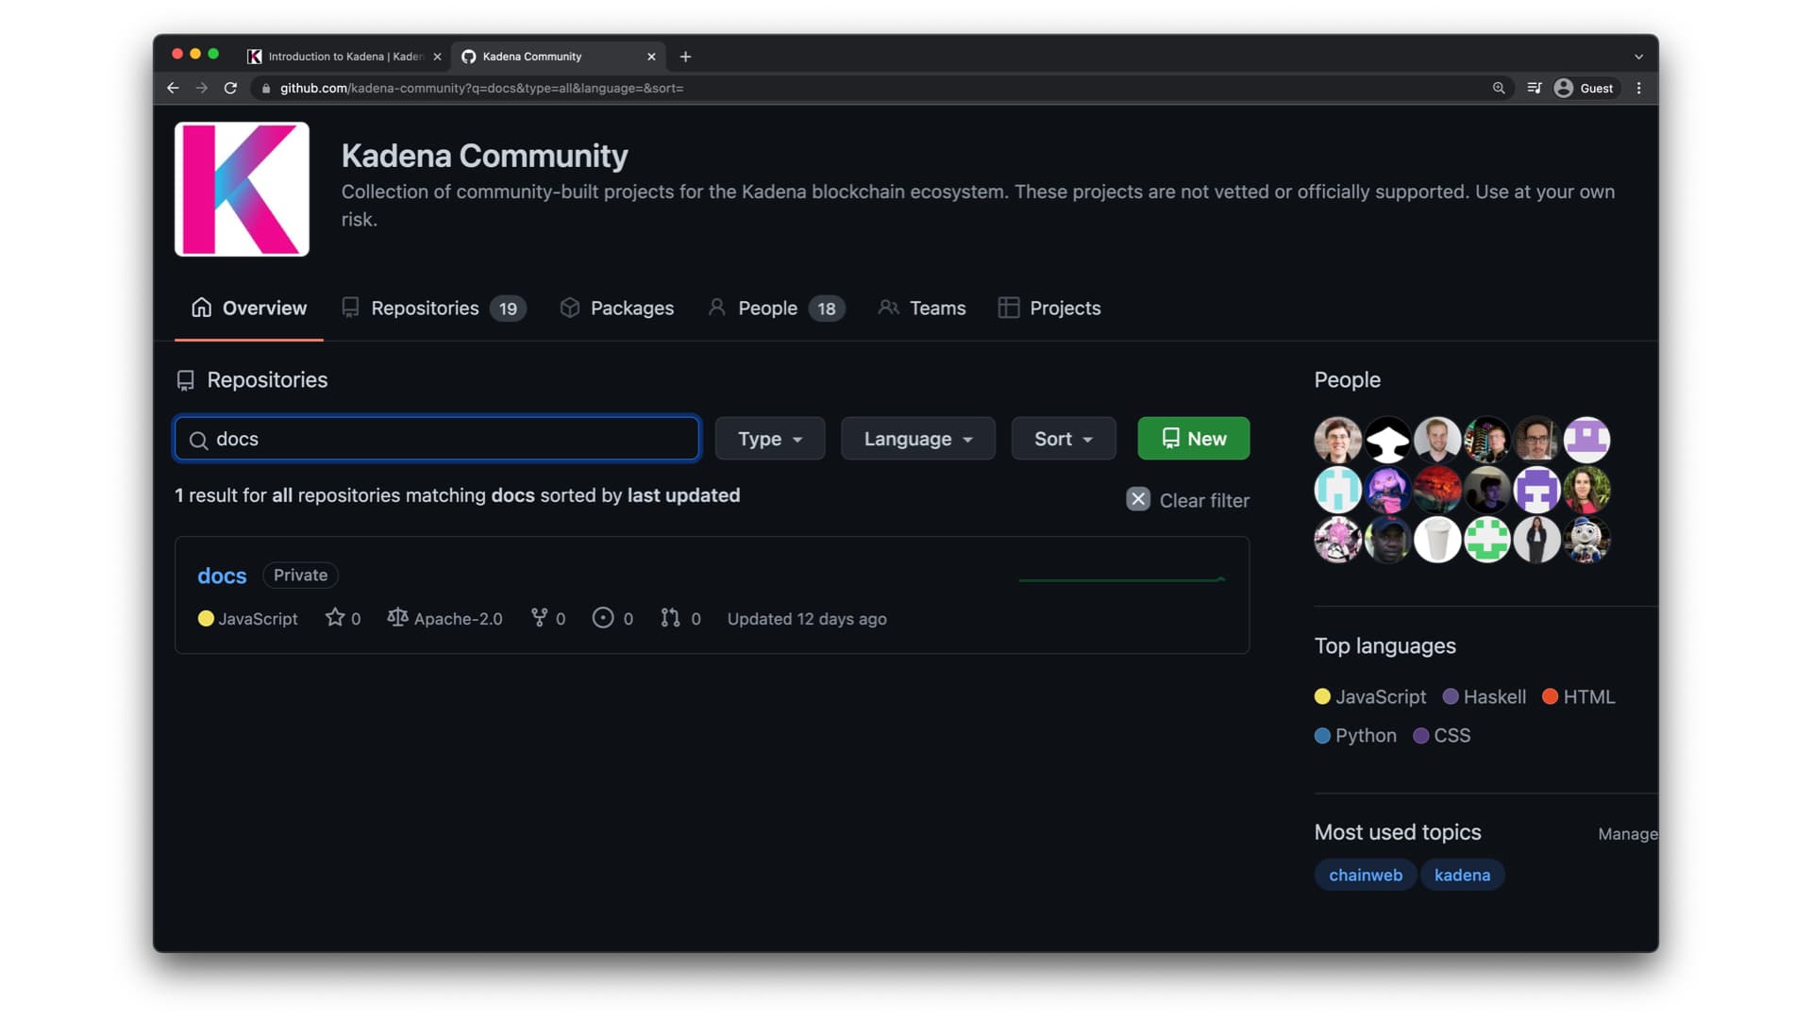
Task: Click the chainweb topic tag
Action: (x=1366, y=875)
